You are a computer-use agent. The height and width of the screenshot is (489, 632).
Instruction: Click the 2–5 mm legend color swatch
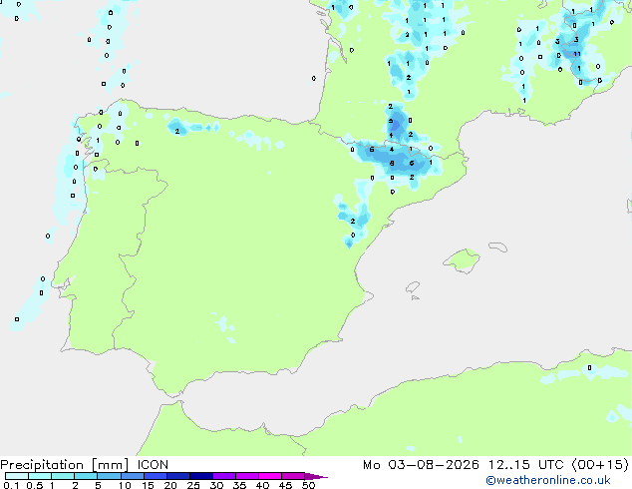click(x=86, y=476)
